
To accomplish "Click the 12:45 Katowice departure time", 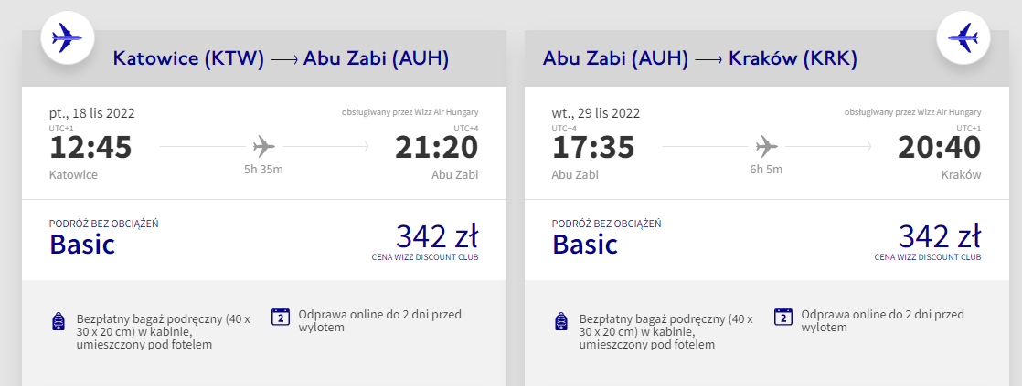I will point(90,148).
